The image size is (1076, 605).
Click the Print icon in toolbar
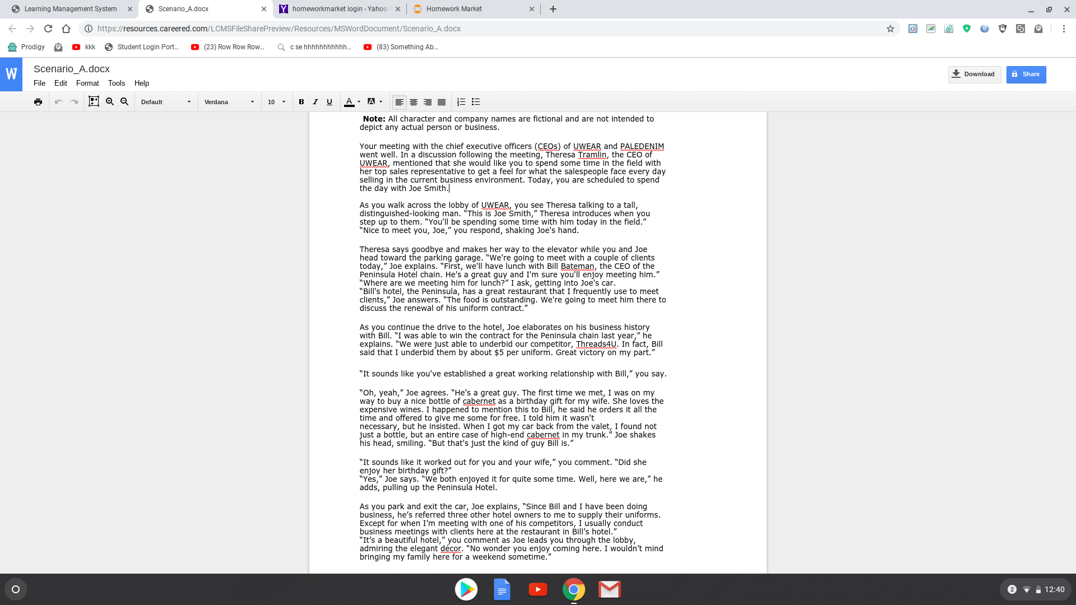click(x=38, y=102)
